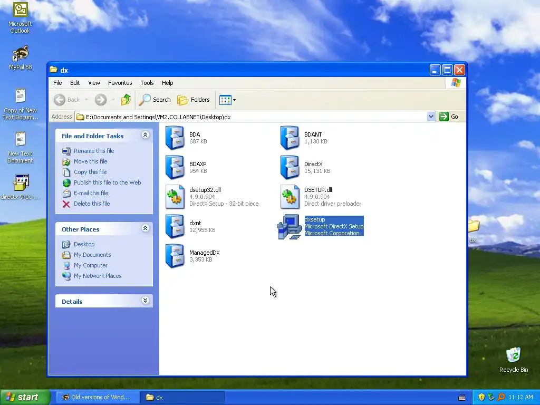Click the 11:12 AM clock
540x405 pixels.
(520, 397)
